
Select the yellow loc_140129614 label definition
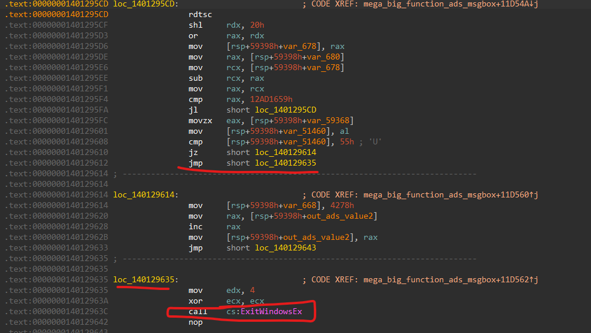(145, 194)
